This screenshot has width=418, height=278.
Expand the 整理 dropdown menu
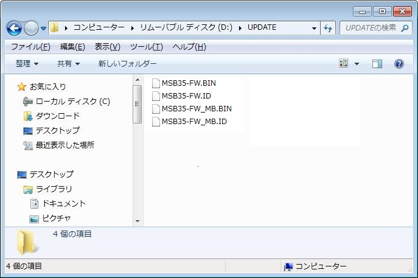[x=27, y=64]
